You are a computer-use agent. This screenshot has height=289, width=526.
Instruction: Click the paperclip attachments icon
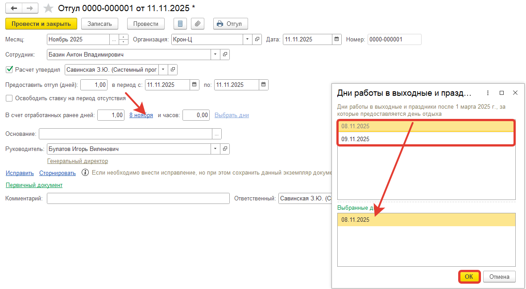click(x=198, y=24)
